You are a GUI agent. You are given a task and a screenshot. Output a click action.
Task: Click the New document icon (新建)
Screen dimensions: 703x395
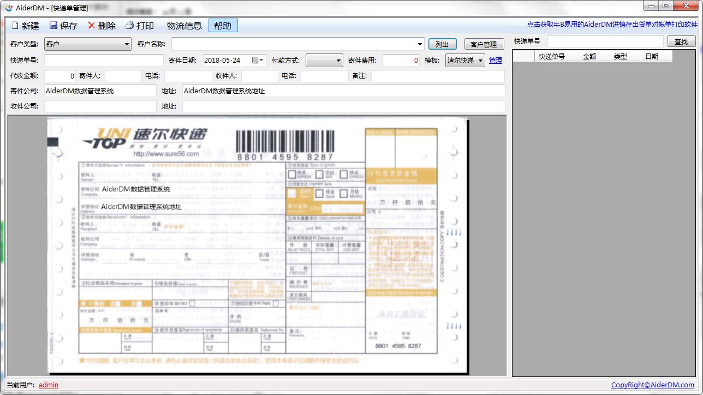[x=15, y=26]
